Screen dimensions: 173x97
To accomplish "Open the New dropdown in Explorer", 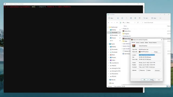I will click(x=111, y=18).
